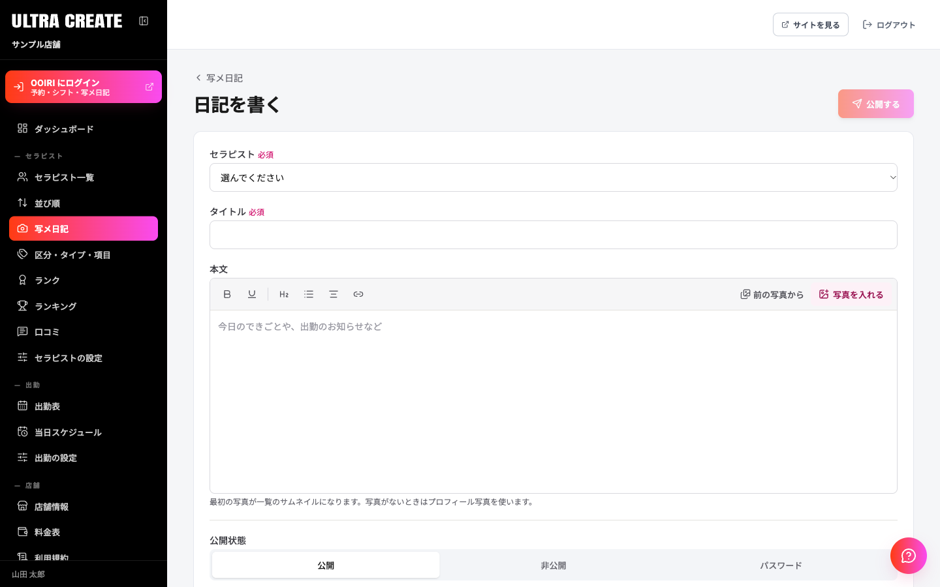Open 料金表 in the sidebar
The image size is (940, 587).
84,532
